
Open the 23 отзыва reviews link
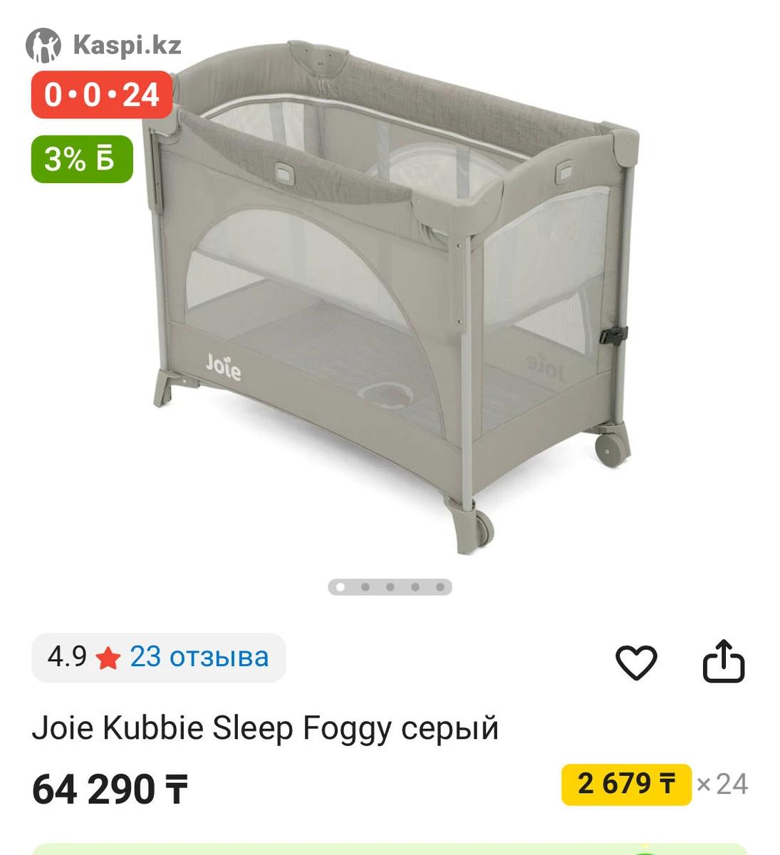(x=199, y=657)
